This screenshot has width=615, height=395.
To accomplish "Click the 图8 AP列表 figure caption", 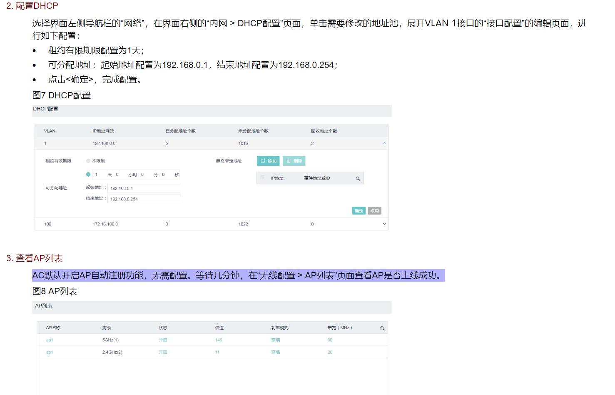I will (x=55, y=291).
